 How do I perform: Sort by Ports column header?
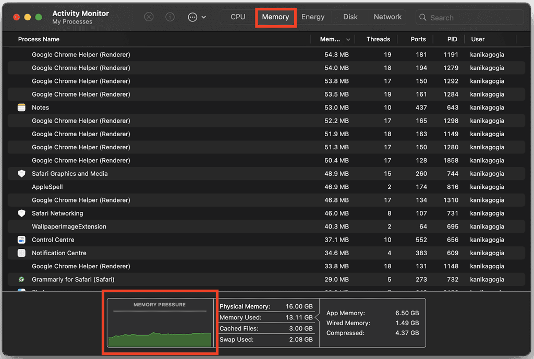418,39
